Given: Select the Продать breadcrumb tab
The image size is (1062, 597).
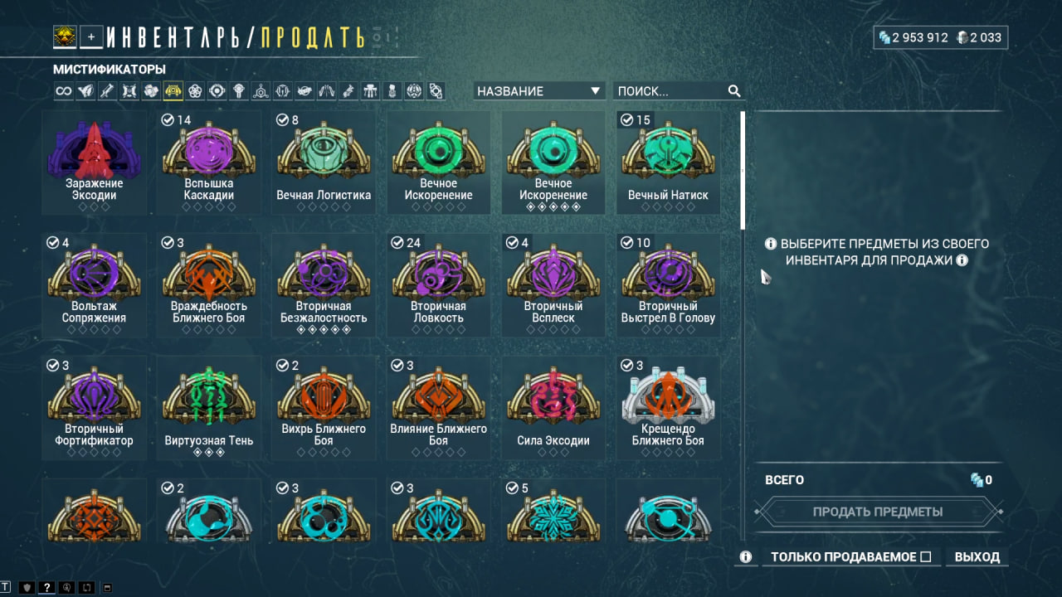Looking at the screenshot, I should click(312, 36).
